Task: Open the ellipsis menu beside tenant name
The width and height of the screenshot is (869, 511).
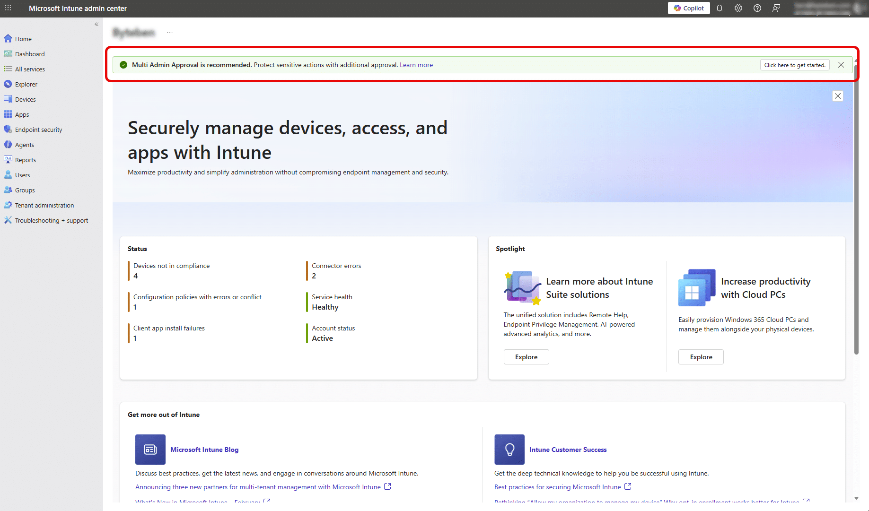Action: click(170, 33)
